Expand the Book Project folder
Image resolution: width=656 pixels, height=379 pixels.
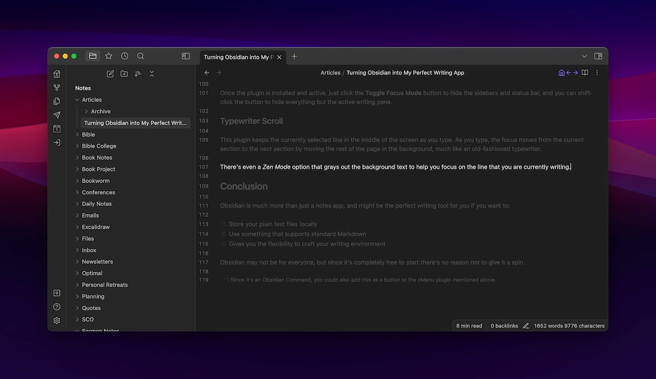tap(77, 169)
